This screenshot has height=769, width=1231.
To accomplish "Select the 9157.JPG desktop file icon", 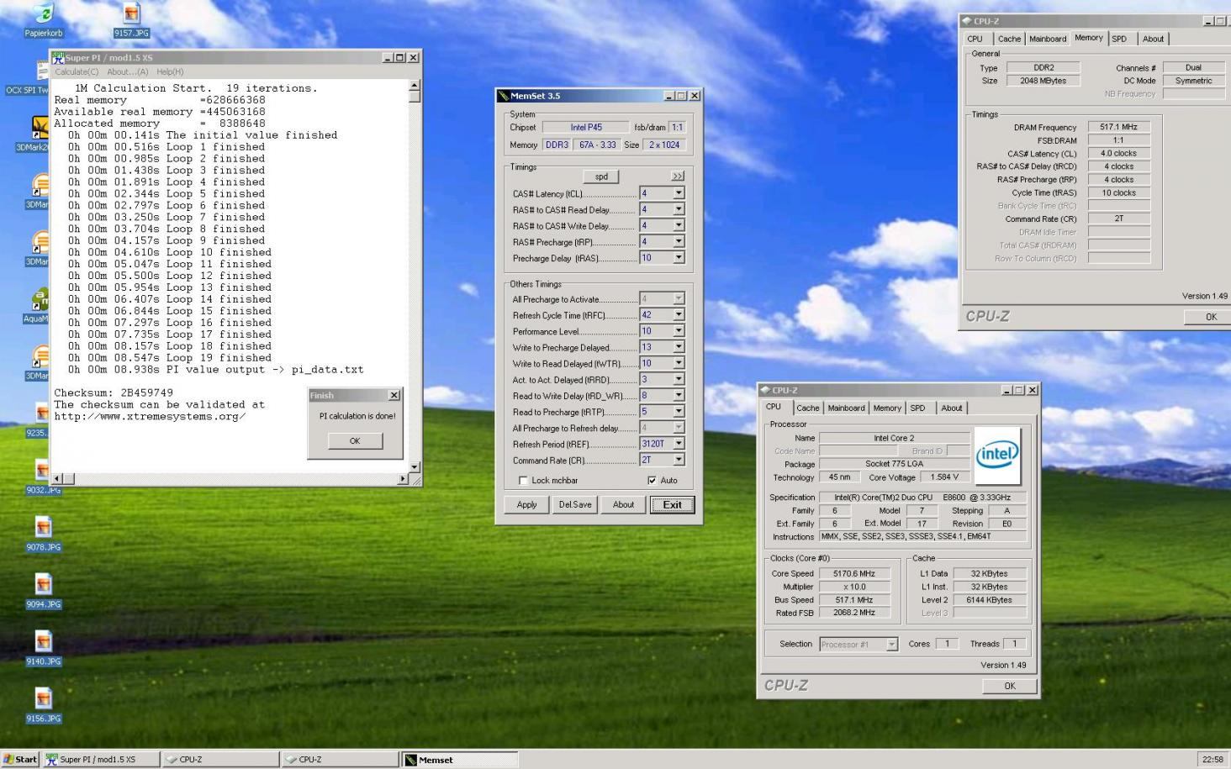I will (131, 14).
